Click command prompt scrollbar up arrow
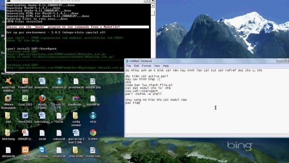This screenshot has height=163, width=289. (153, 6)
